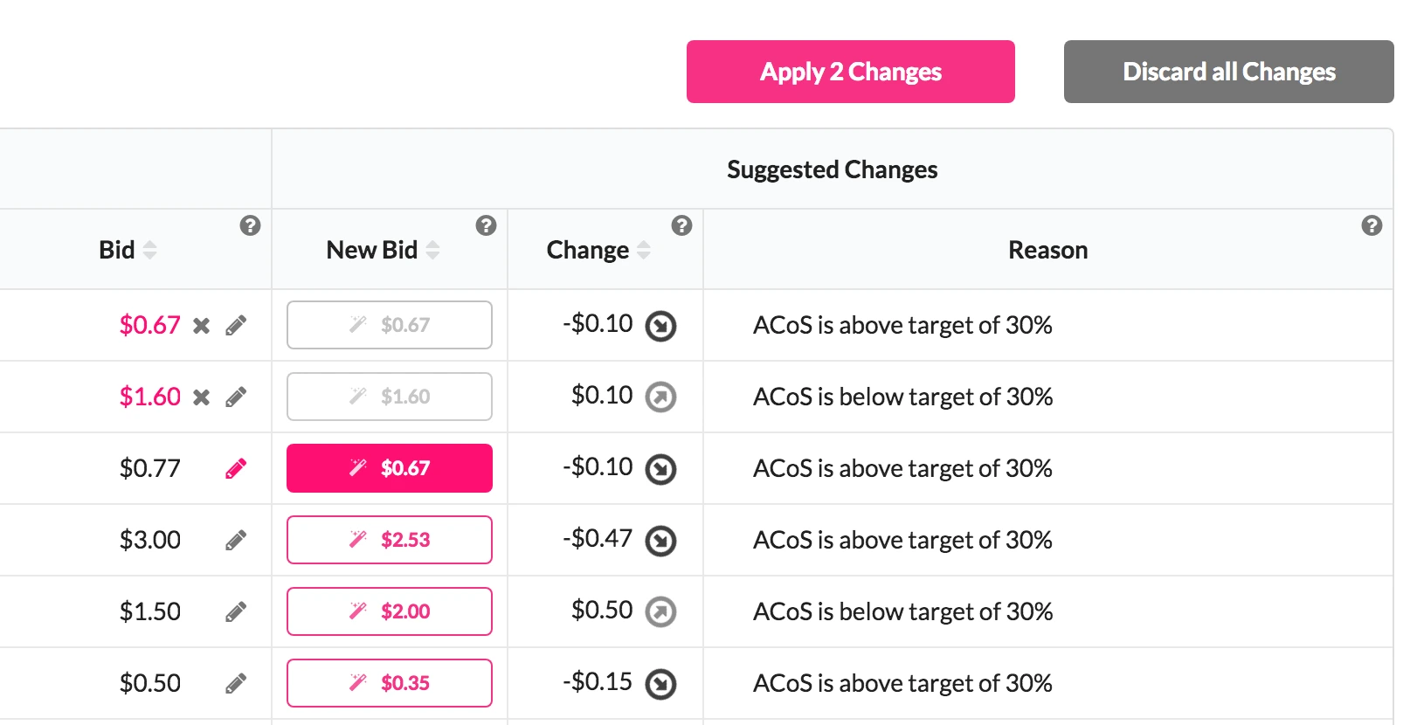Click Discard all Changes button

pos(1228,72)
